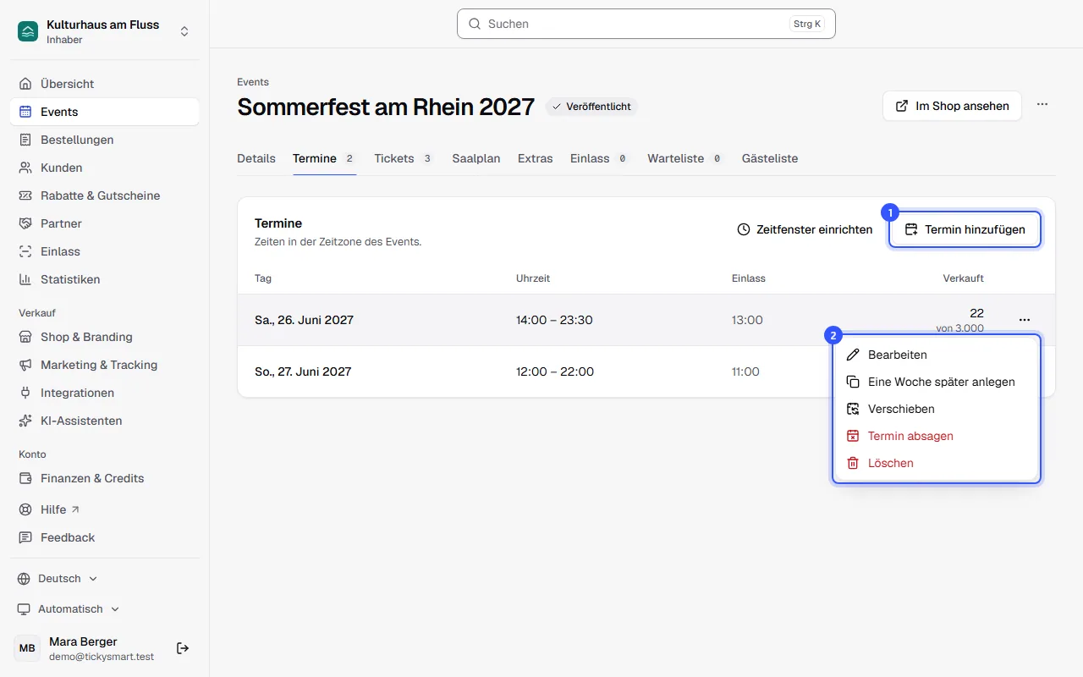The width and height of the screenshot is (1083, 677).
Task: Choose Verschieben in the menu
Action: [937, 409]
